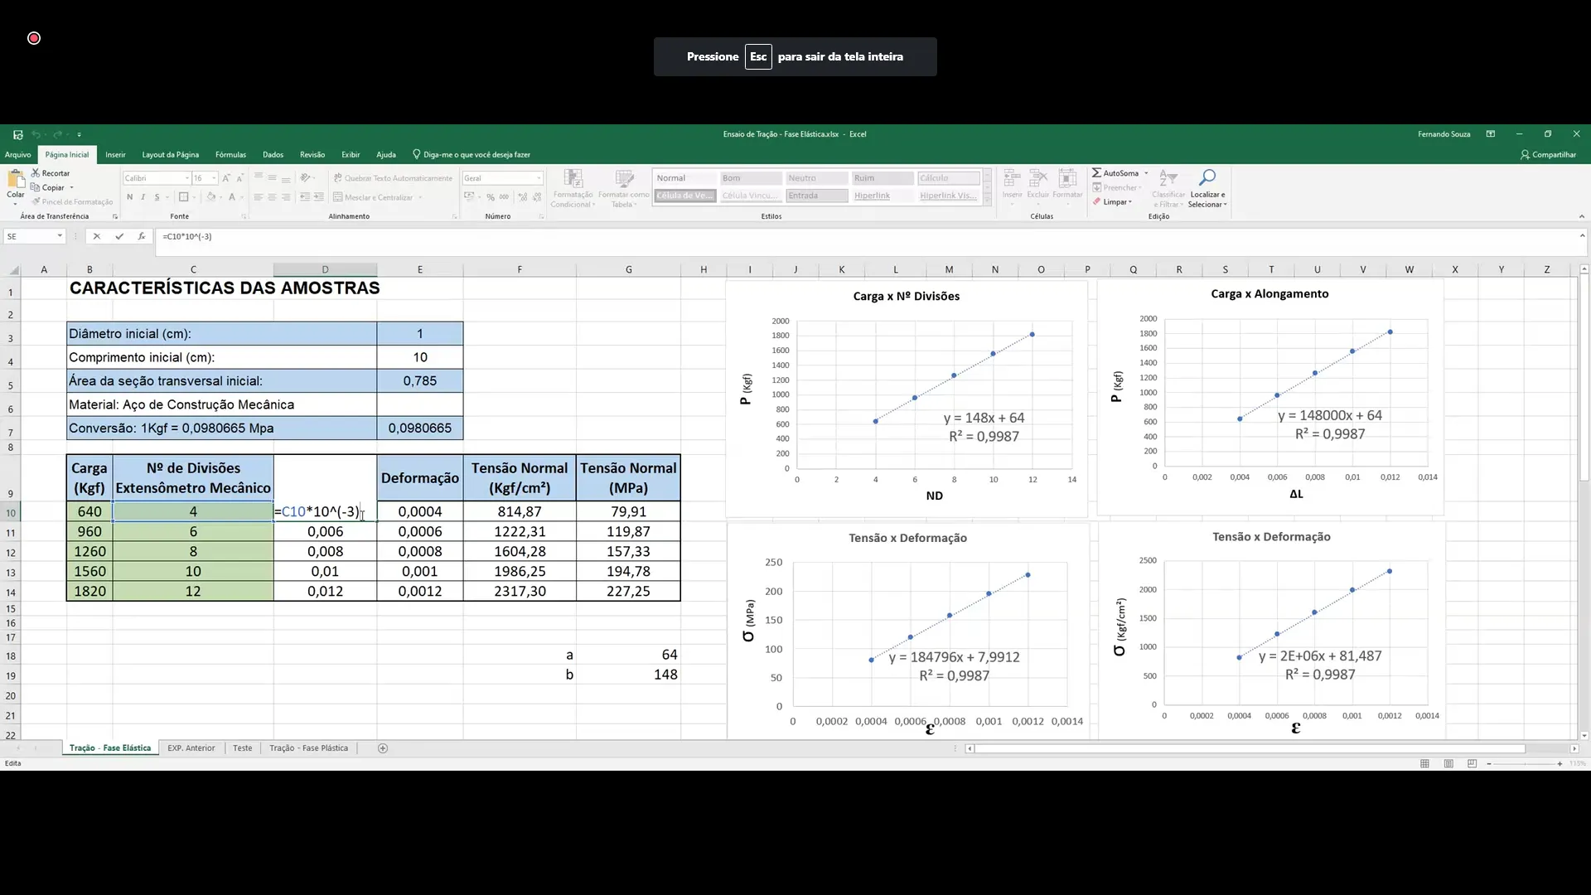
Task: Click the fx insert function icon
Action: (142, 236)
